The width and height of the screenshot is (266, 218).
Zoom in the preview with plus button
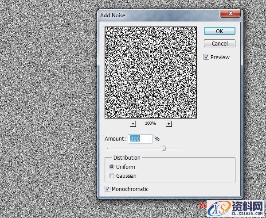(x=169, y=124)
